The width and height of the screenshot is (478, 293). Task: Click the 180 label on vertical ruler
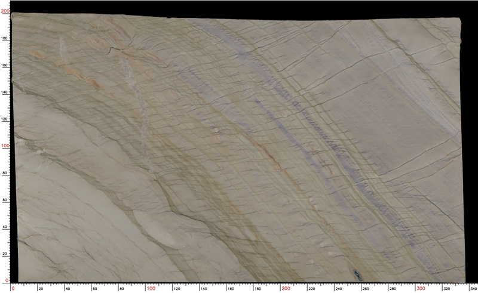tap(5, 38)
